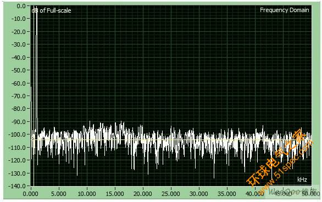
Task: Click the kHz unit label
Action: [302, 179]
